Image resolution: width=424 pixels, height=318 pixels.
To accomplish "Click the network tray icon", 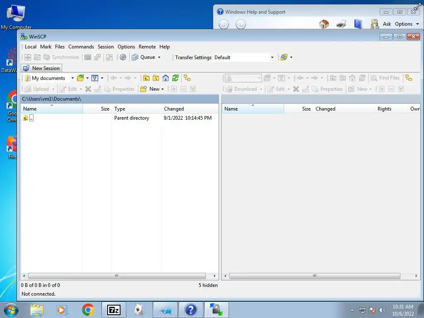I will [x=362, y=310].
